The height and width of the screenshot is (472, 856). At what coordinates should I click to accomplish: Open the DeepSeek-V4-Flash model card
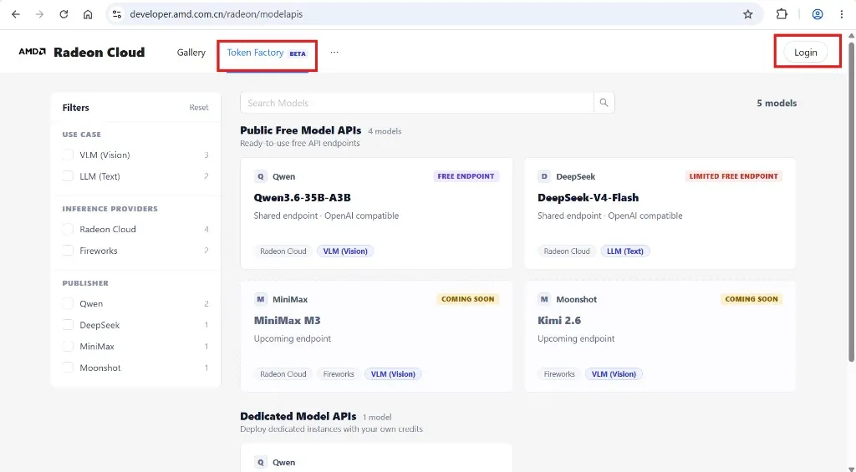tap(660, 213)
